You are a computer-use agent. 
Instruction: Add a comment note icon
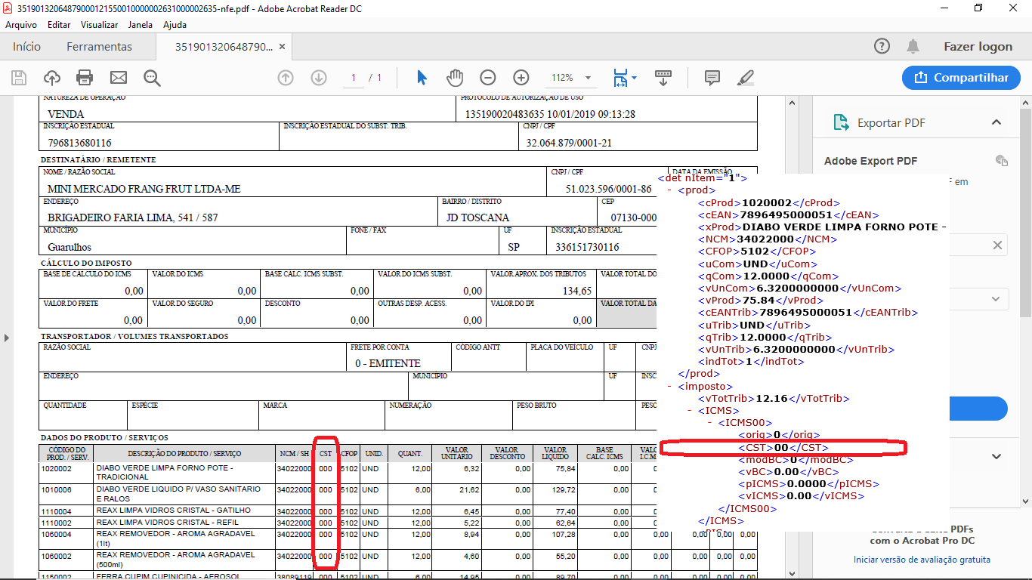(712, 77)
